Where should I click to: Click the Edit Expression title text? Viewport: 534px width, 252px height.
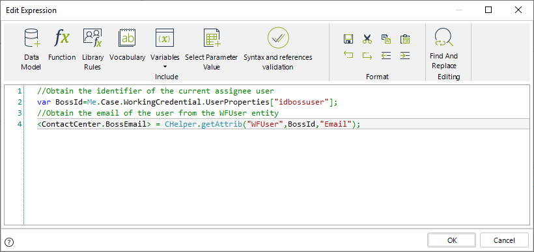coord(31,10)
